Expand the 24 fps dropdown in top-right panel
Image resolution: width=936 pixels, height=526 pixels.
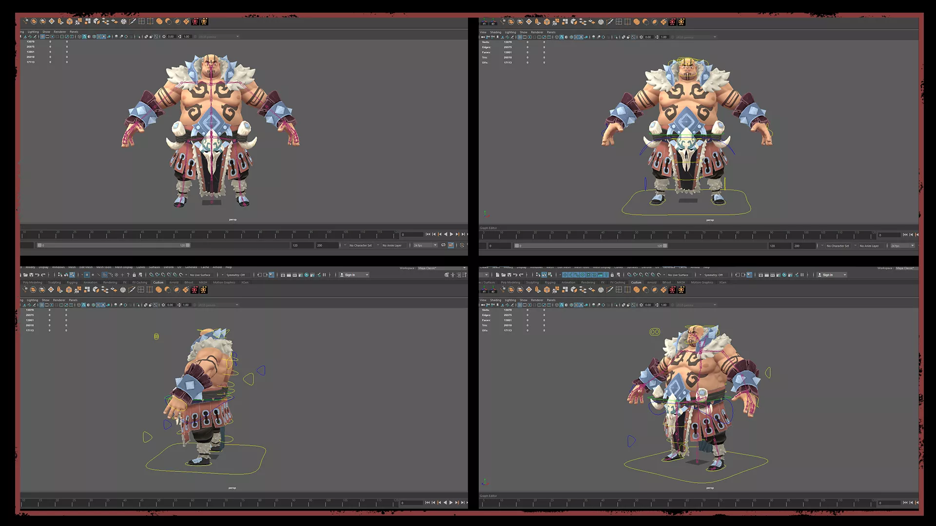[902, 246]
